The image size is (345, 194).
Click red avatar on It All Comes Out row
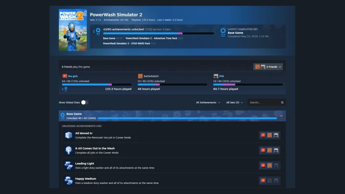(x=263, y=150)
